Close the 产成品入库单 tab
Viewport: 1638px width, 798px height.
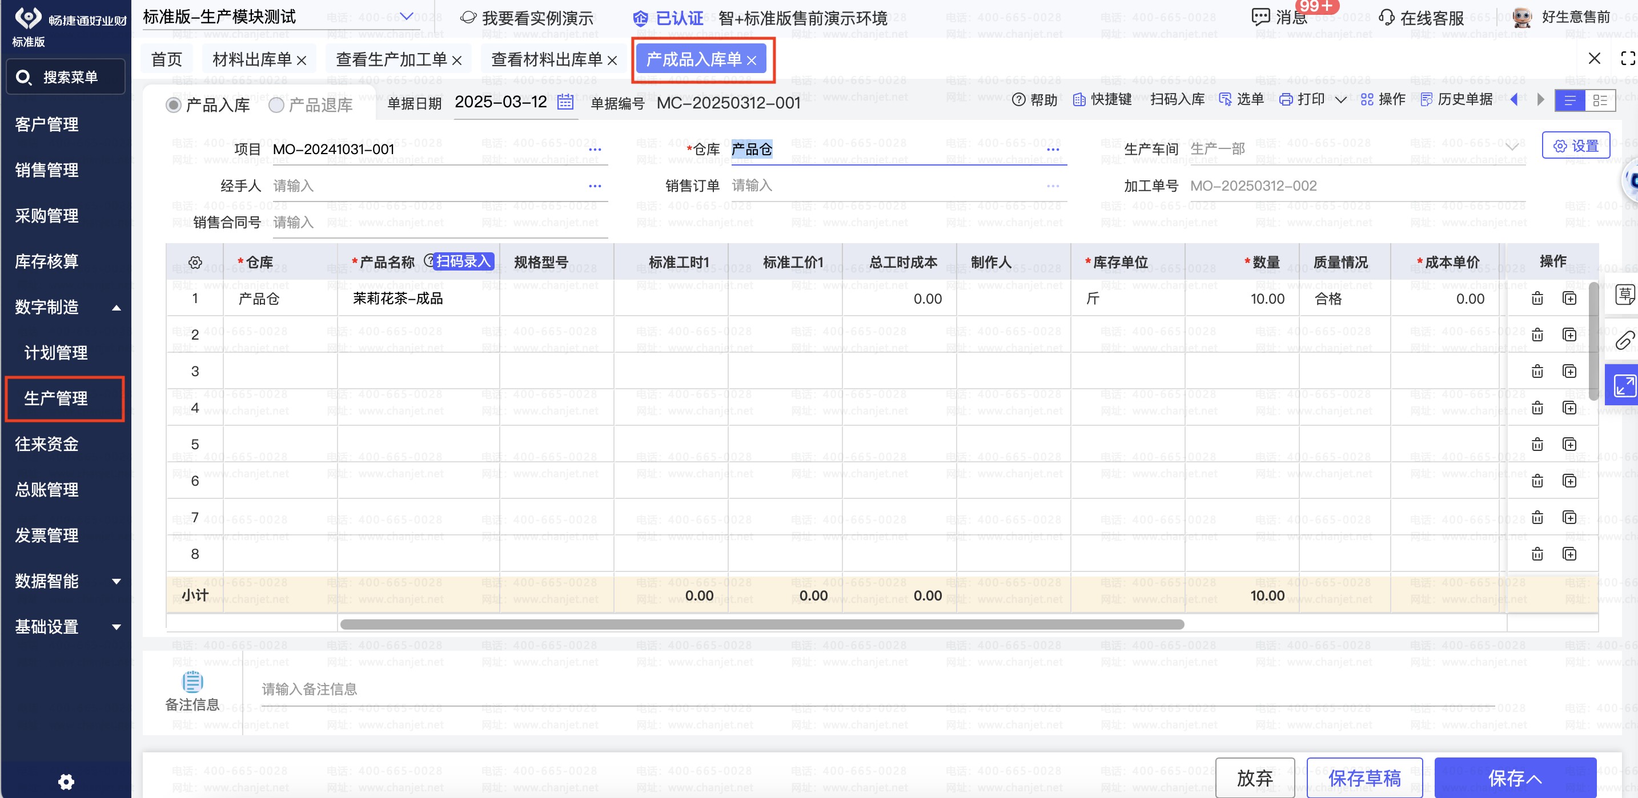click(752, 61)
